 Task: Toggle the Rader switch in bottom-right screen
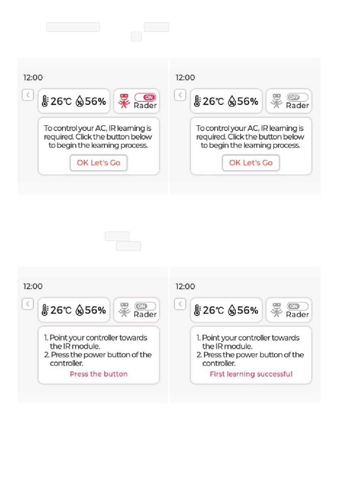(297, 306)
